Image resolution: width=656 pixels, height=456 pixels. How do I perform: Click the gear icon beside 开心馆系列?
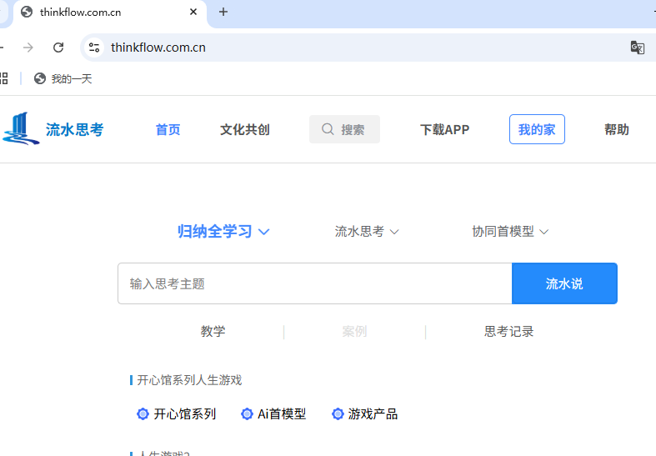point(143,413)
